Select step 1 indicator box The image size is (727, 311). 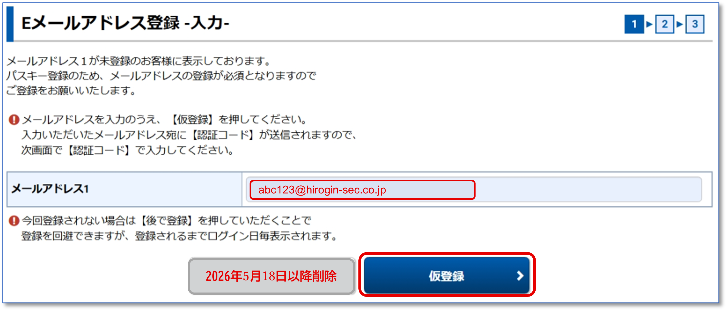point(634,24)
